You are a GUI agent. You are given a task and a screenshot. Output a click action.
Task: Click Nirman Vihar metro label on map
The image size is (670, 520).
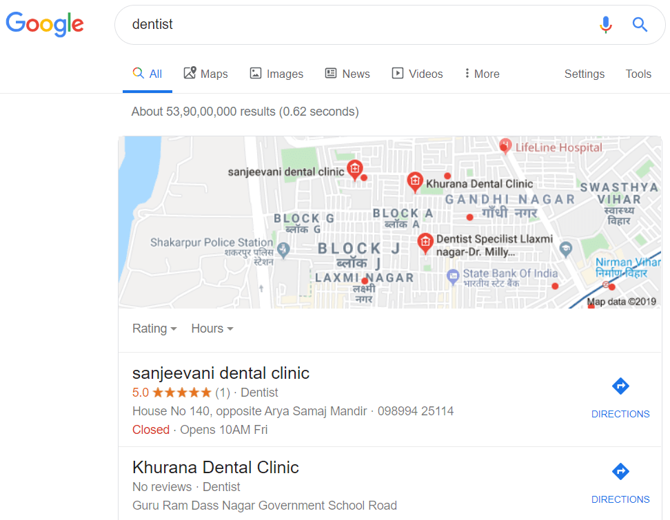[628, 267]
